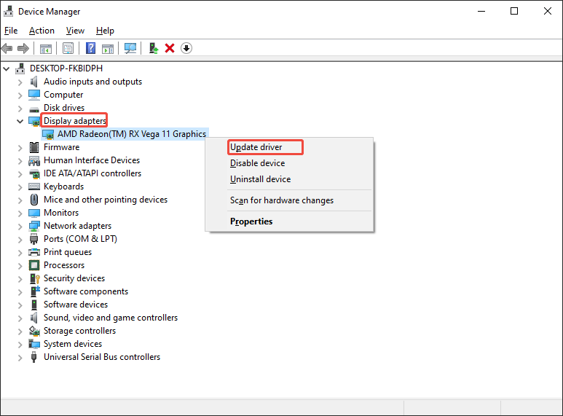This screenshot has height=416, width=563.
Task: Expand the Firmware category
Action: 20,148
